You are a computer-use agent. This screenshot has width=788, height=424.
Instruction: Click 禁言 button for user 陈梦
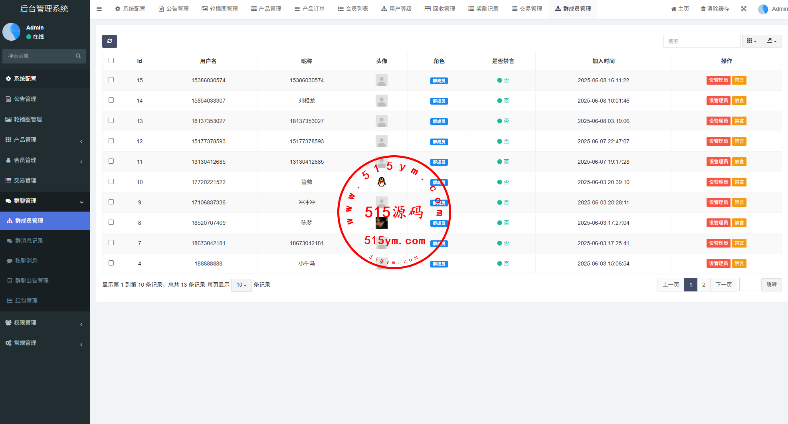tap(739, 223)
